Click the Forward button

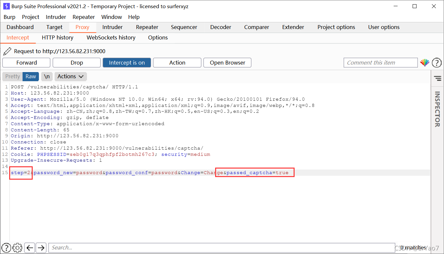26,63
